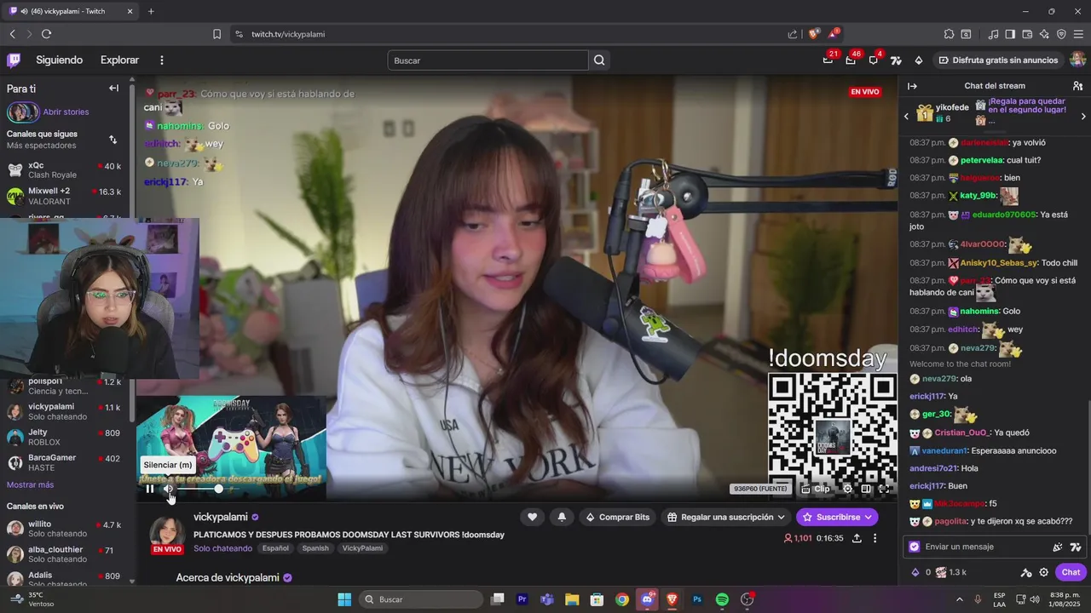This screenshot has height=613, width=1091.
Task: Open the Siguiendo tab
Action: 60,60
